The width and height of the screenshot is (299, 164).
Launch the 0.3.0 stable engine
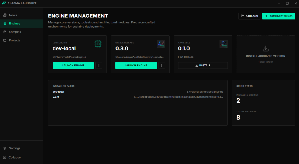click(136, 66)
